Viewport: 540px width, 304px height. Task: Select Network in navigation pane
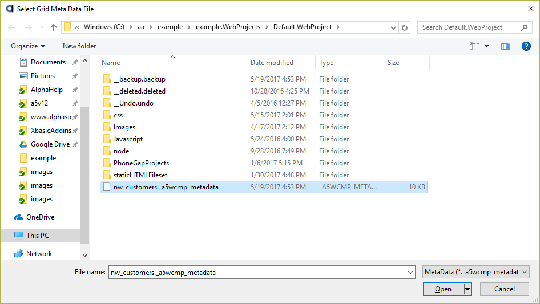click(39, 254)
